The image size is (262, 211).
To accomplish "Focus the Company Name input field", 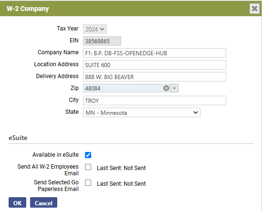I will [155, 53].
